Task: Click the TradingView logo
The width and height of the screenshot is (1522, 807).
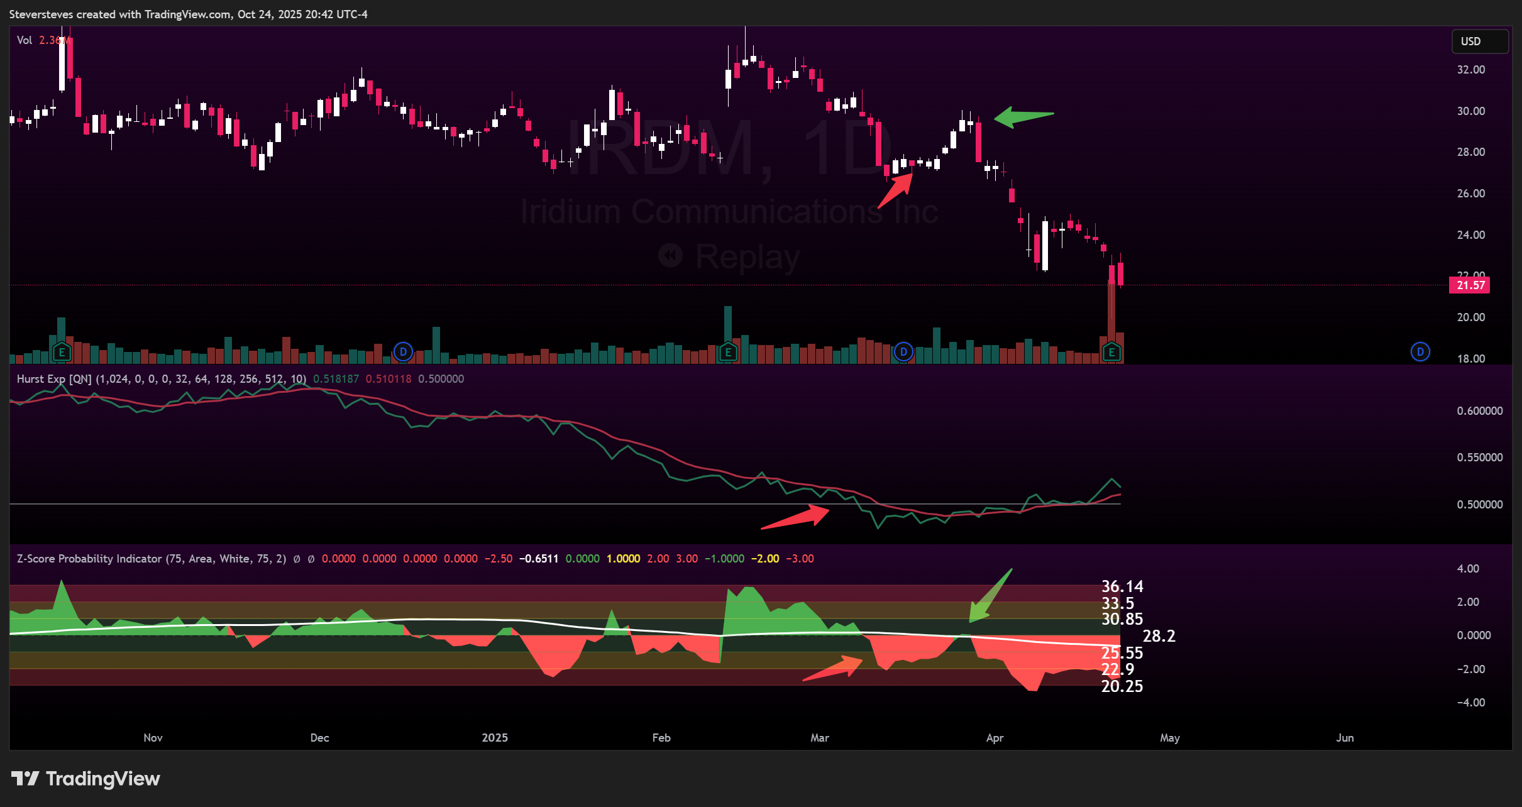Action: [x=85, y=779]
